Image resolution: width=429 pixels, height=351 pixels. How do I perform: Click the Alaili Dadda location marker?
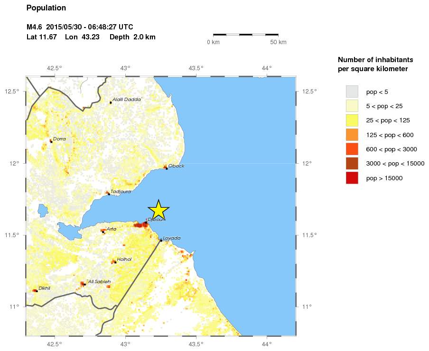(111, 102)
